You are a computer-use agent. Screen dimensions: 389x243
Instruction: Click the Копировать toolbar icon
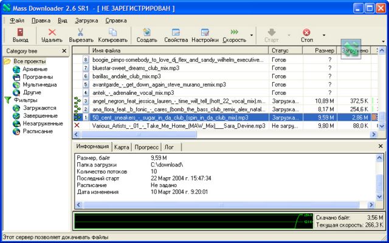click(x=113, y=32)
